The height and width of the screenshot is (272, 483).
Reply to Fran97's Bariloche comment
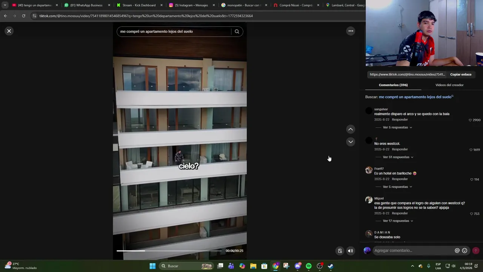[x=400, y=179]
